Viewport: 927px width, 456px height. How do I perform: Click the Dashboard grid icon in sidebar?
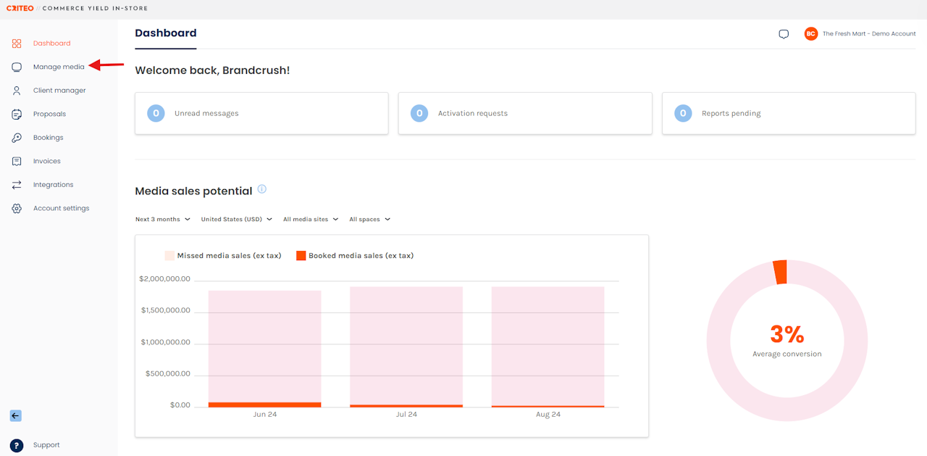(17, 43)
